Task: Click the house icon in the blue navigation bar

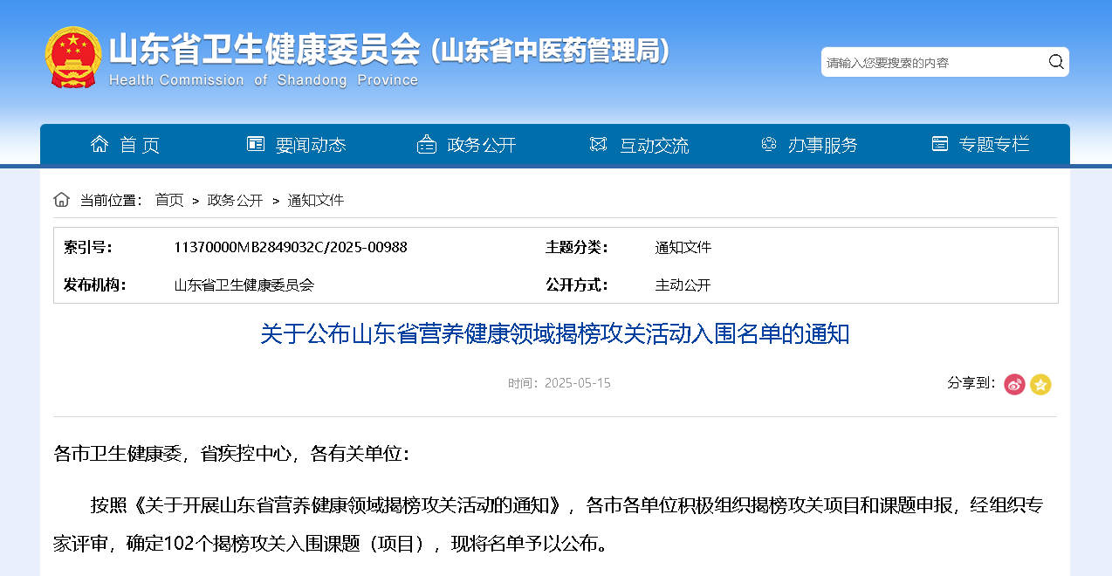Action: (100, 144)
